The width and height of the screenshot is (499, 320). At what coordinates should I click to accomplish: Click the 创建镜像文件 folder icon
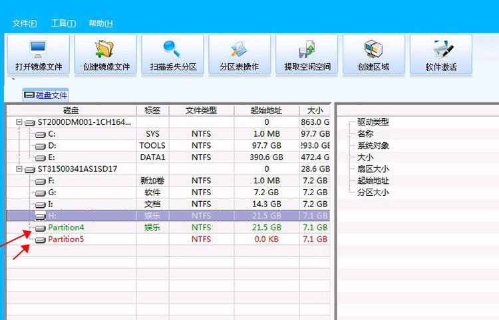click(x=106, y=49)
